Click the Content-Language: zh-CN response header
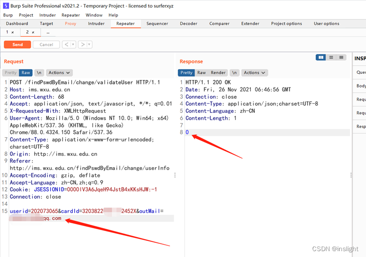Screen dimensions: 366x257 point(220,111)
